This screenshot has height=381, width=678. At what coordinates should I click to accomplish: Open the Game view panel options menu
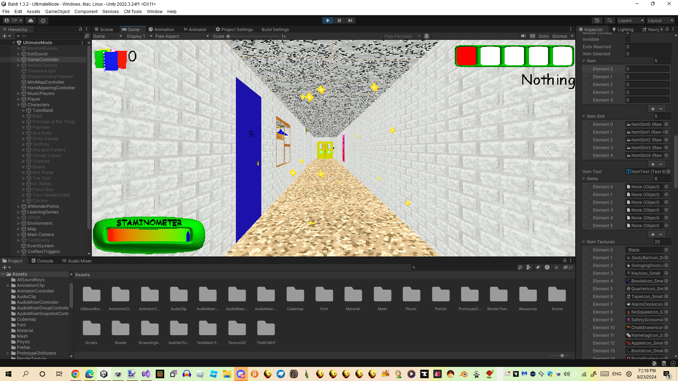pyautogui.click(x=571, y=29)
